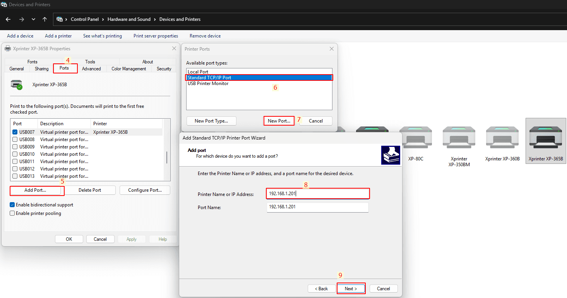Click Add a device command
This screenshot has height=298, width=567.
(20, 36)
